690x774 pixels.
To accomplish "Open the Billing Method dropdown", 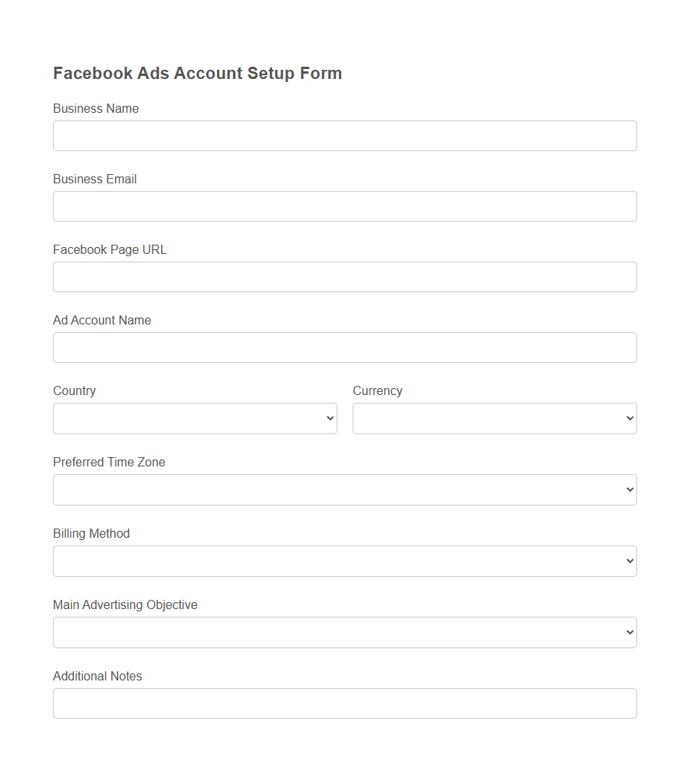I will 344,561.
